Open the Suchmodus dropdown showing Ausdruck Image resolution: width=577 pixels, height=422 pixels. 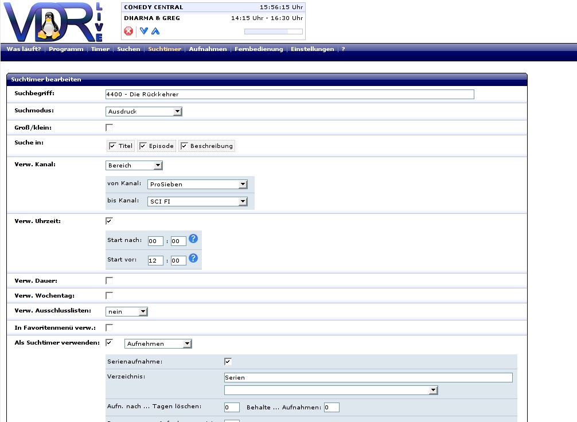pyautogui.click(x=144, y=112)
